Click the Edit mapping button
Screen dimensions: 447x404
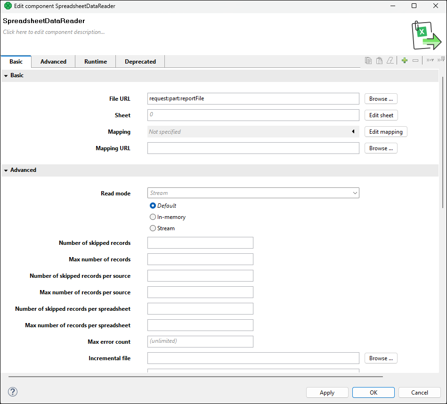(x=385, y=131)
